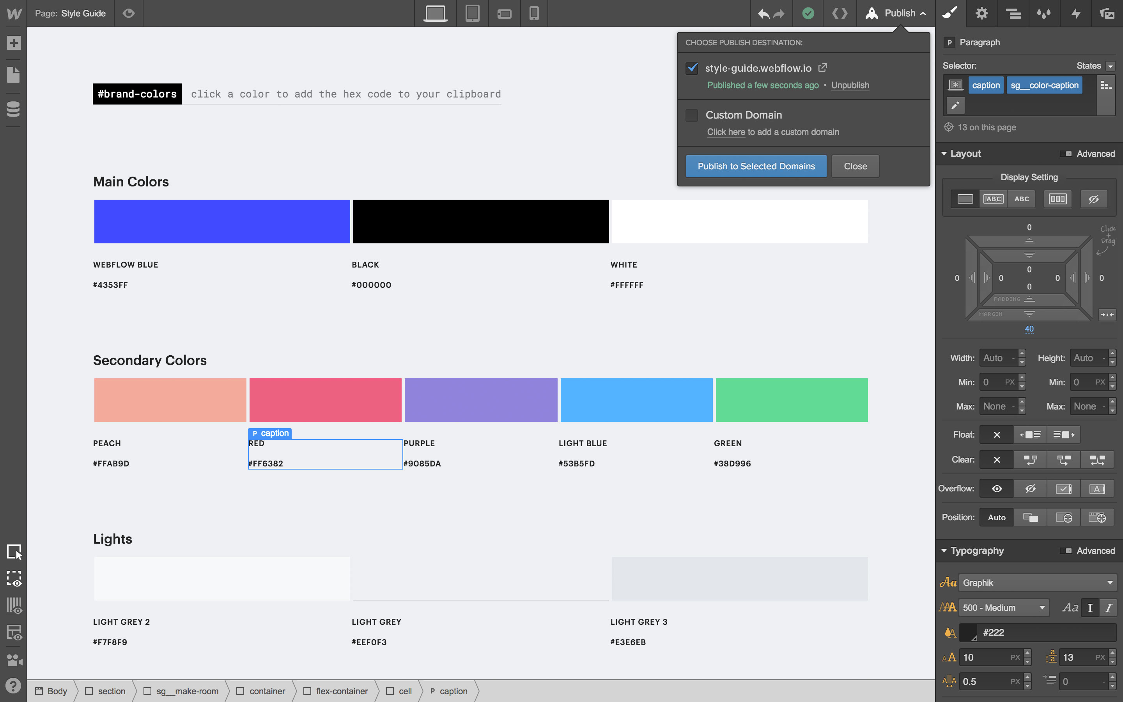Open the Assets panel
Viewport: 1123px width, 702px height.
point(1108,14)
